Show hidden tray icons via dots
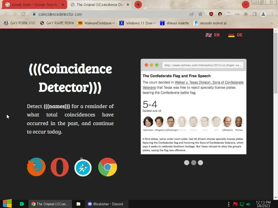 coord(229,204)
